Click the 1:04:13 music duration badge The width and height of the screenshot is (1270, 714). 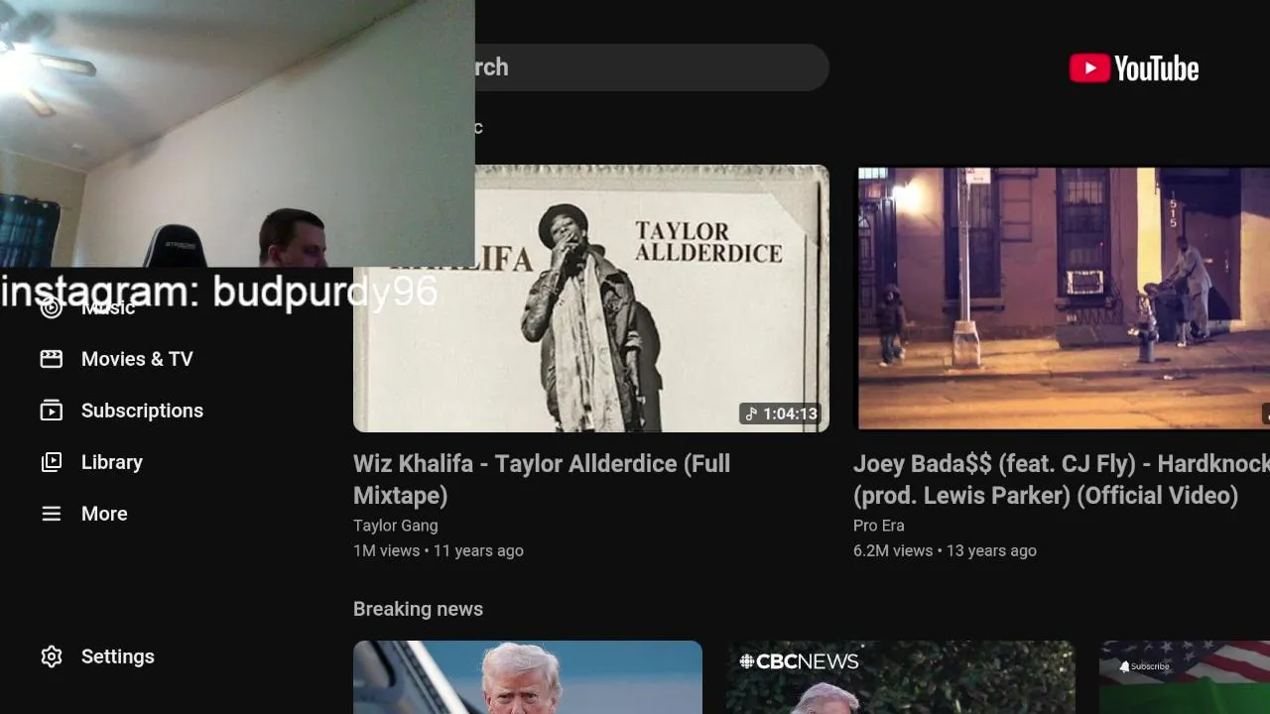click(782, 414)
